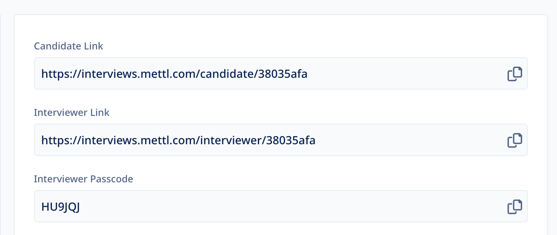Focus the Candidate Link field
The image size is (557, 235).
[x=281, y=73]
